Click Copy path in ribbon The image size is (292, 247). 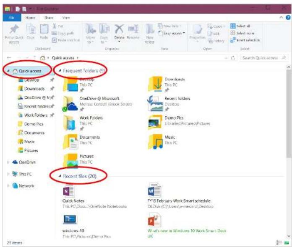click(63, 33)
